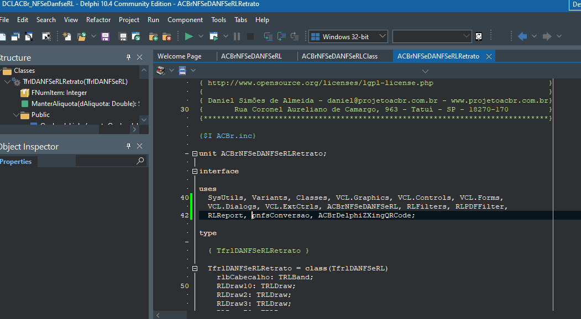Click the stamp icon in the editor toolbar

[160, 70]
